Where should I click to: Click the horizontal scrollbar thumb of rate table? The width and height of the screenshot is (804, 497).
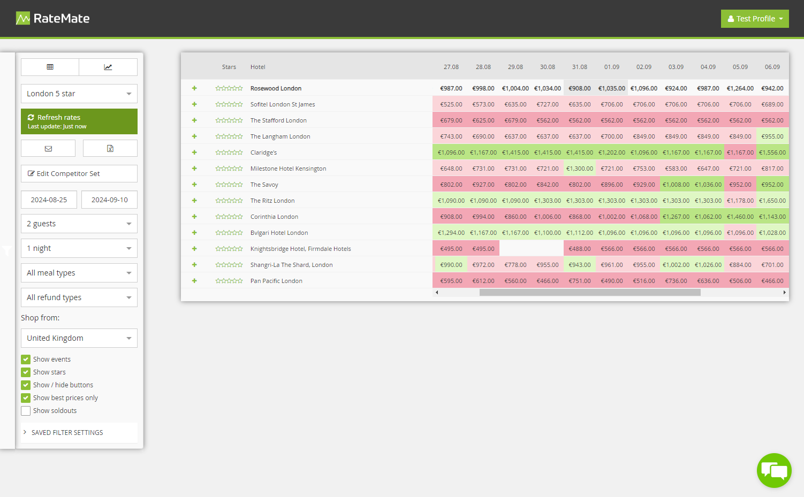[590, 293]
